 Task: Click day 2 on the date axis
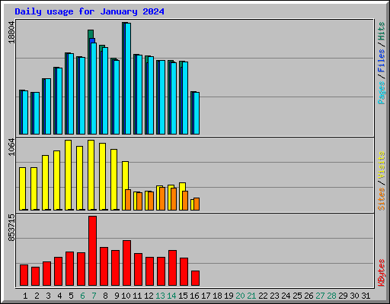pos(37,296)
